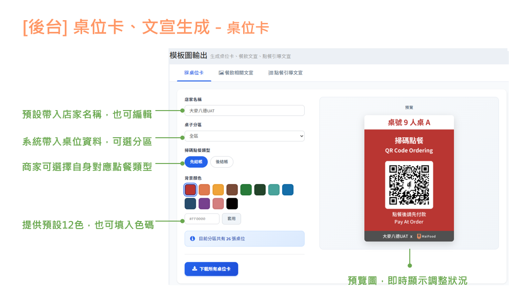The width and height of the screenshot is (514, 289).
Task: Click the MaiFood logo on the preview card
Action: pyautogui.click(x=426, y=237)
